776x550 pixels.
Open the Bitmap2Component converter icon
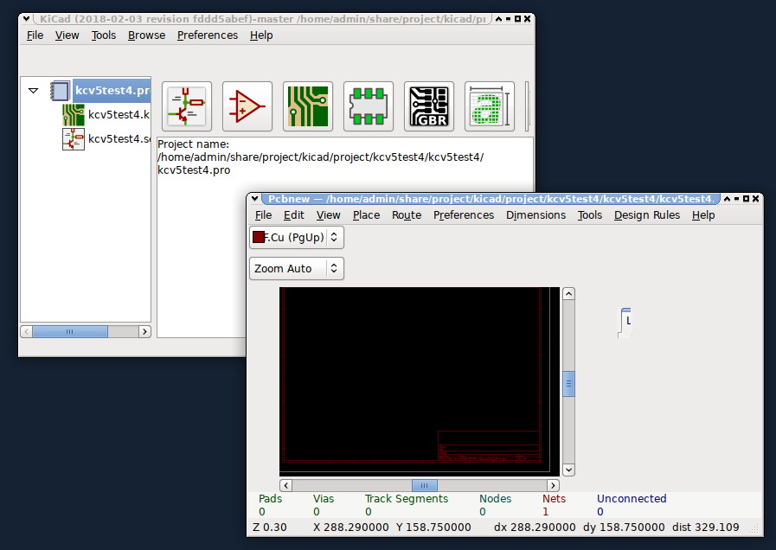(x=490, y=106)
